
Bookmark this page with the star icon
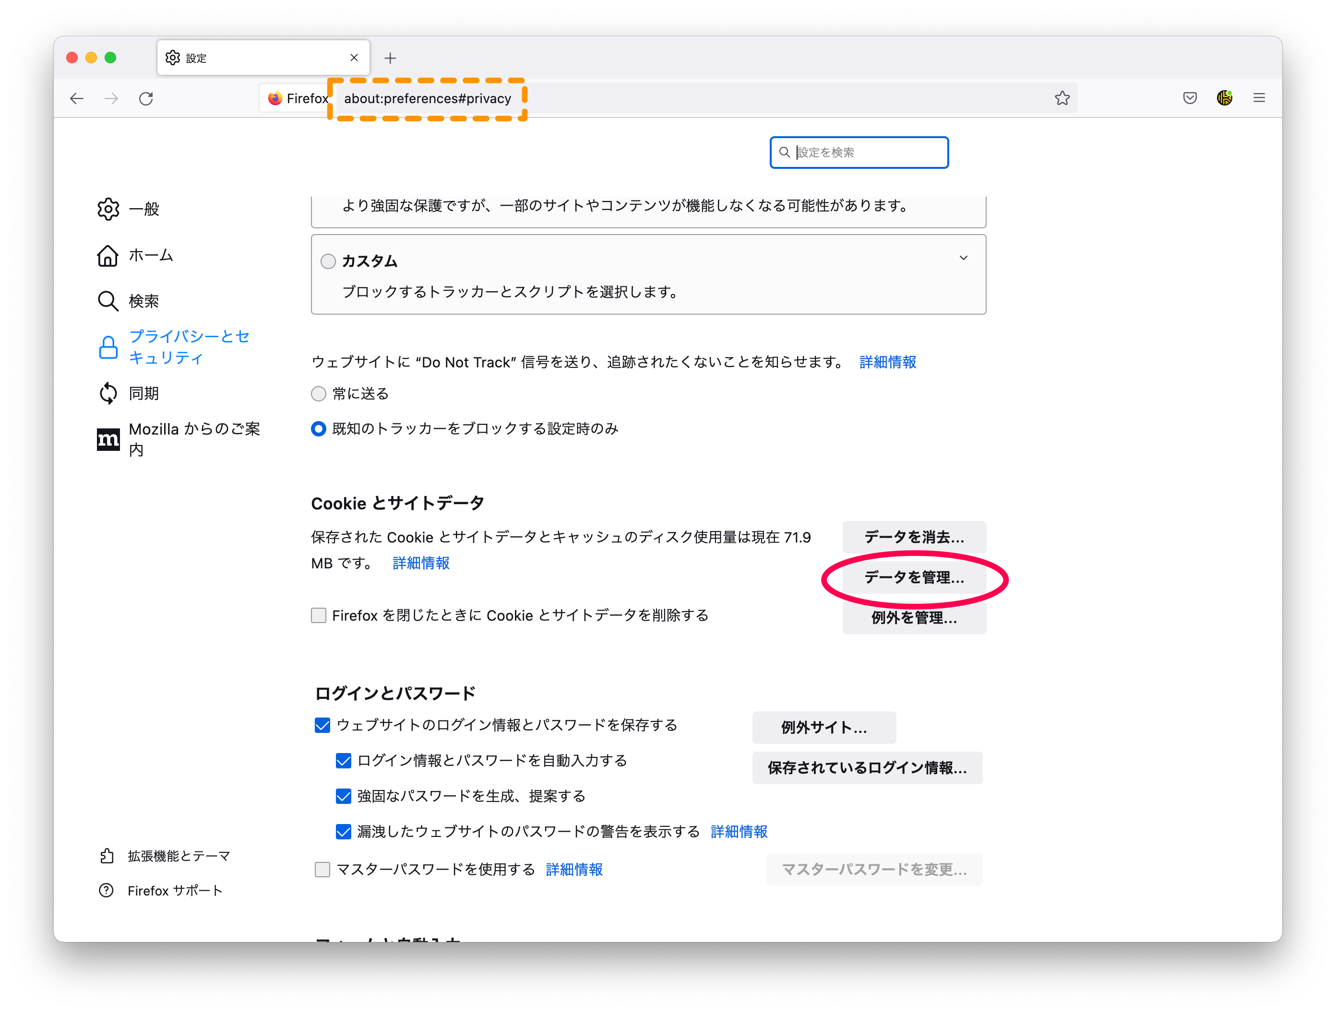pyautogui.click(x=1062, y=98)
